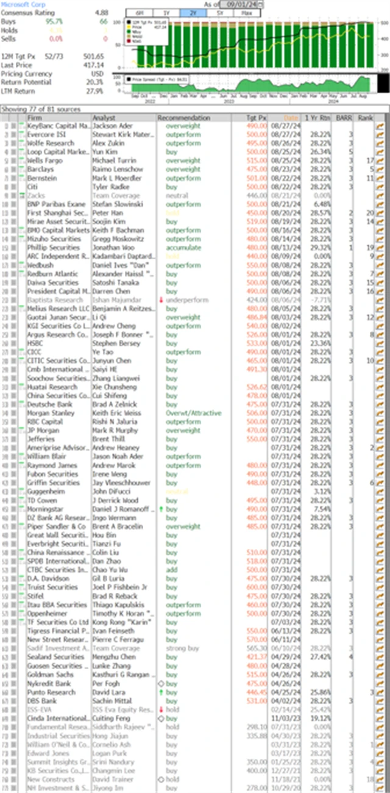Sort by the Firm column header
Screen dimensions: 390x793
pos(58,117)
